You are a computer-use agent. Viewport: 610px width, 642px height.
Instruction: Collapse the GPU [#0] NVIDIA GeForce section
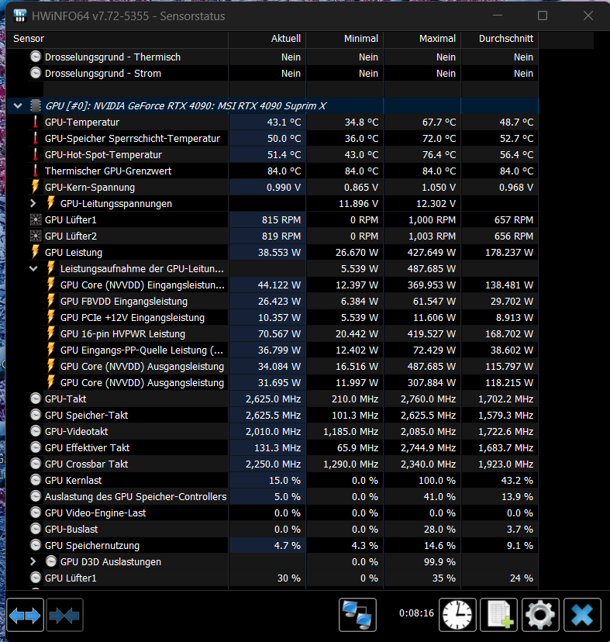[18, 105]
